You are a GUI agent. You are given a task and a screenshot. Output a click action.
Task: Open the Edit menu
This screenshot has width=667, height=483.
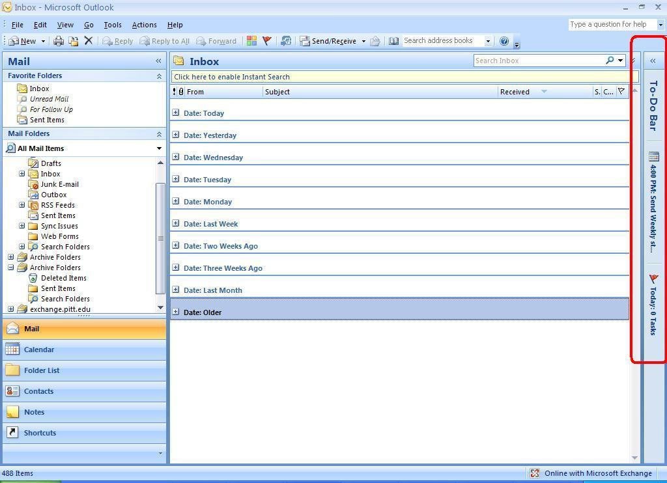[x=40, y=25]
